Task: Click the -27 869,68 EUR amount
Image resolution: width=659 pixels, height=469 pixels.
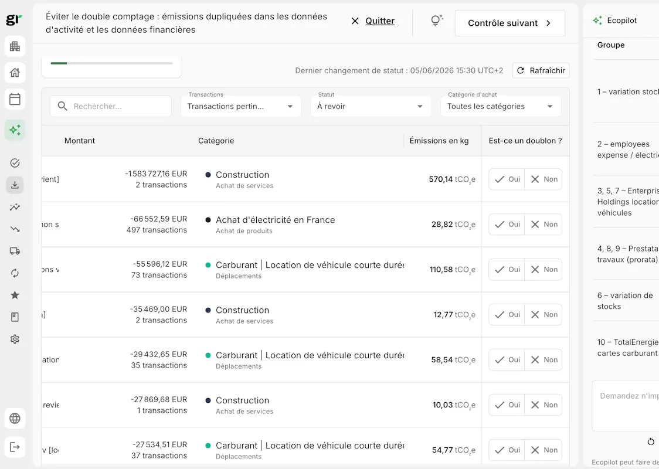Action: 159,400
